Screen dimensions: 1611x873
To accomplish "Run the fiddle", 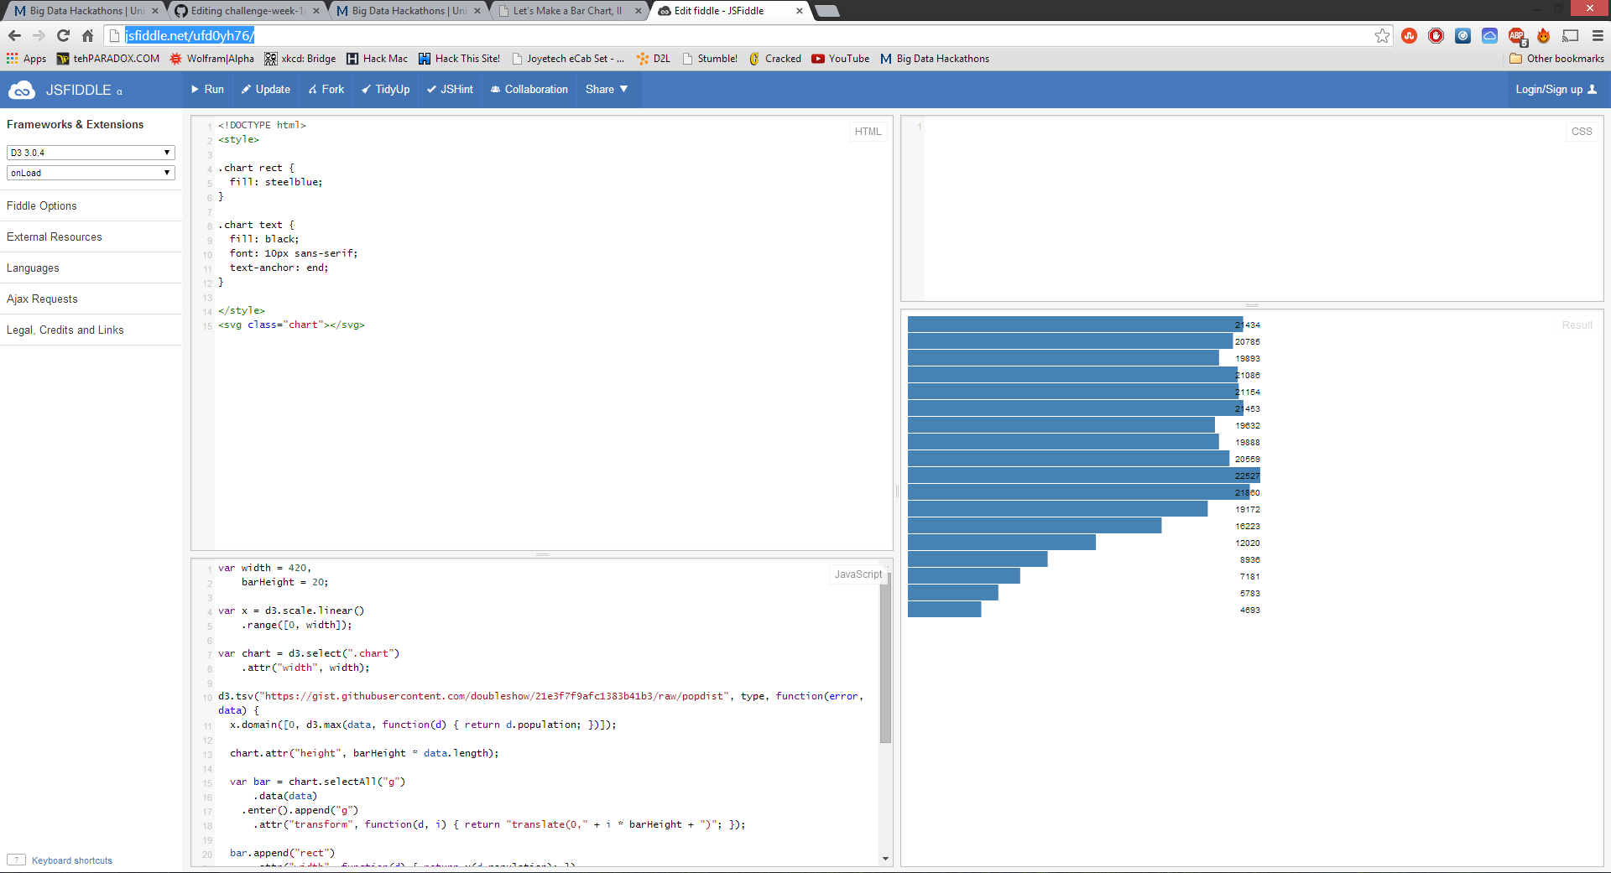I will tap(207, 90).
